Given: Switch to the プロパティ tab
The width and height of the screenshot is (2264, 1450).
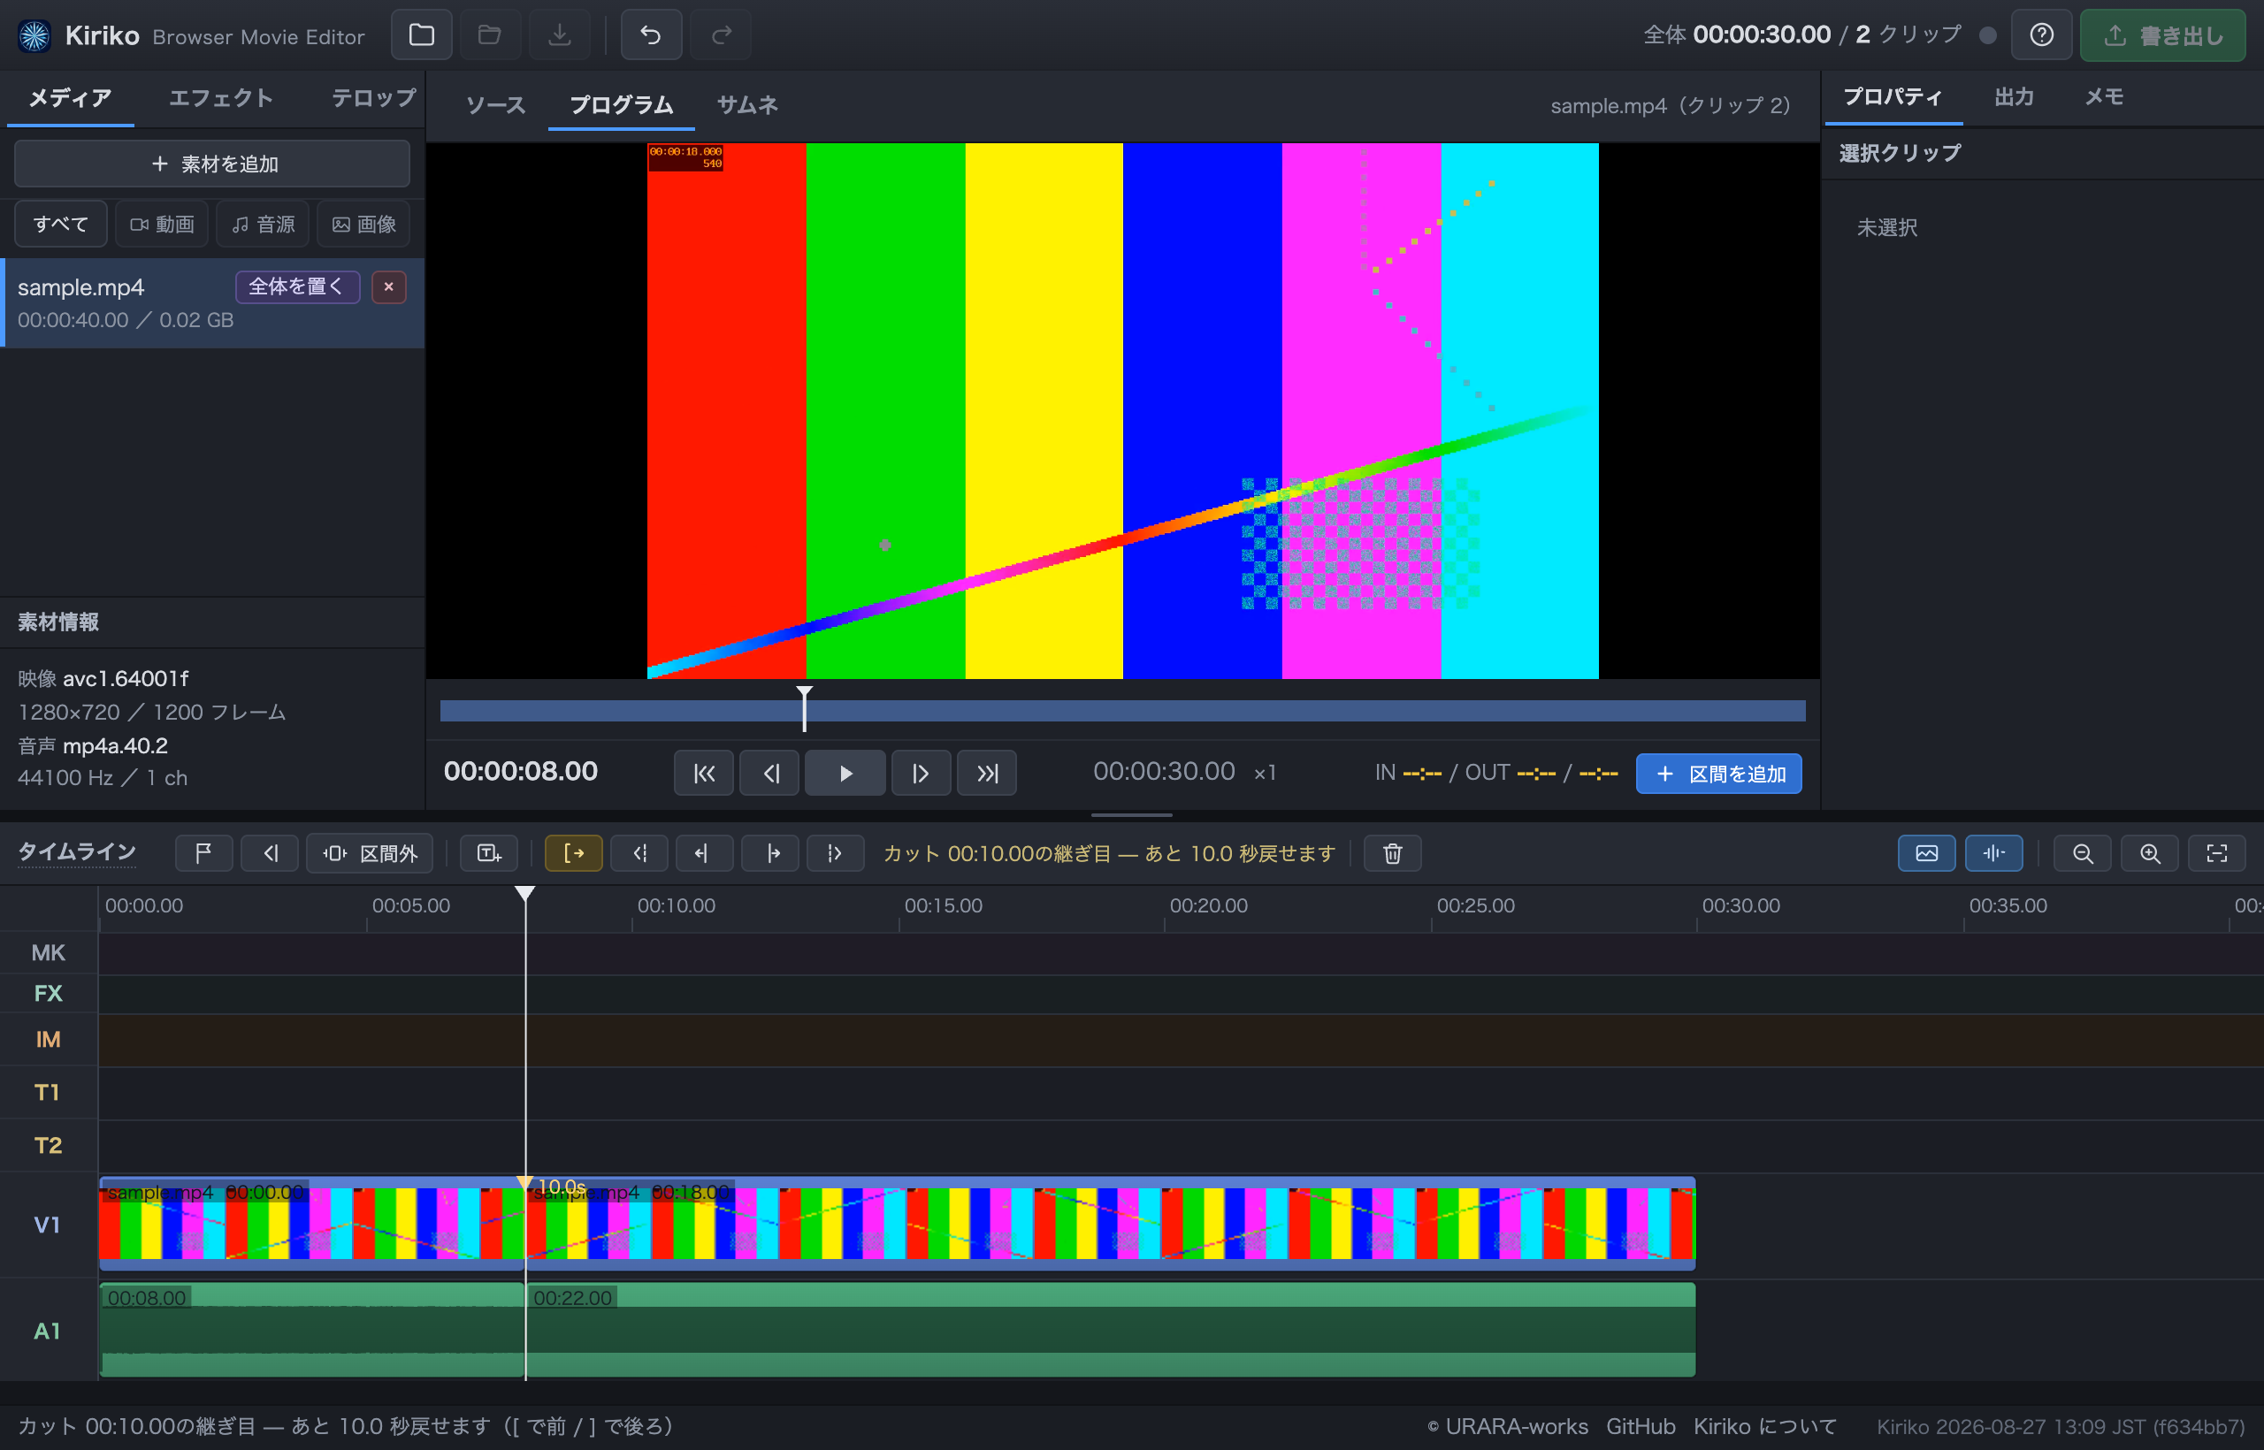Looking at the screenshot, I should click(x=1892, y=97).
